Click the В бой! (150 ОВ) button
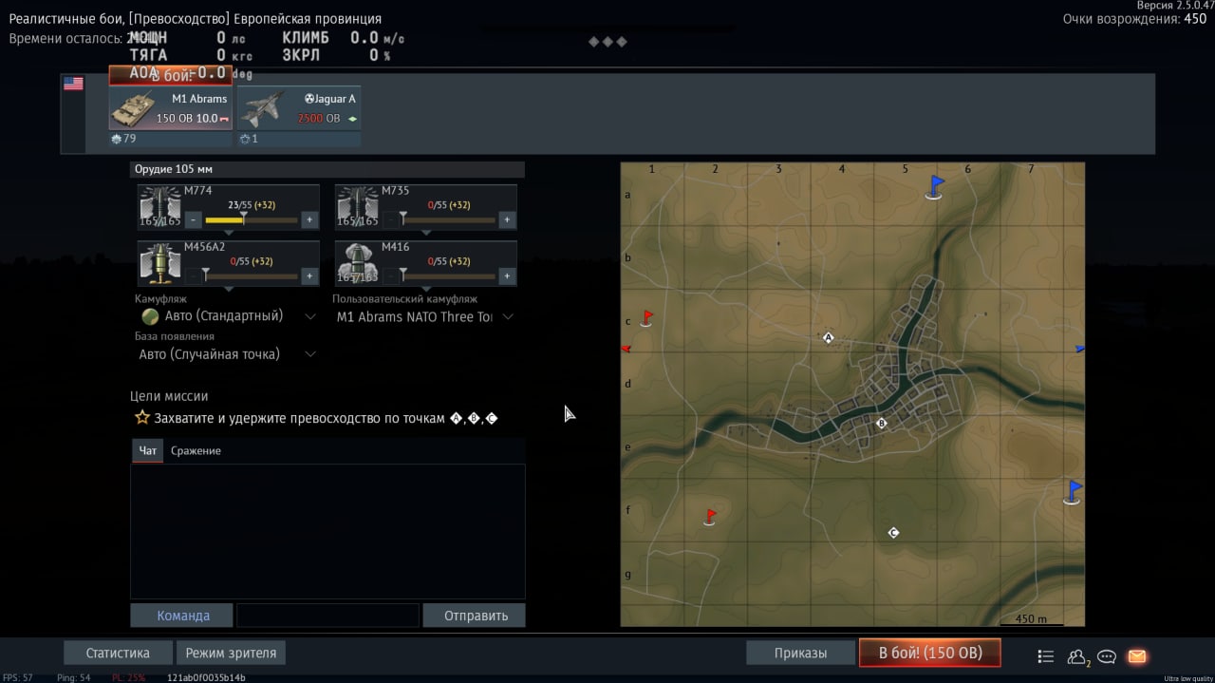This screenshot has height=683, width=1215. 929,653
